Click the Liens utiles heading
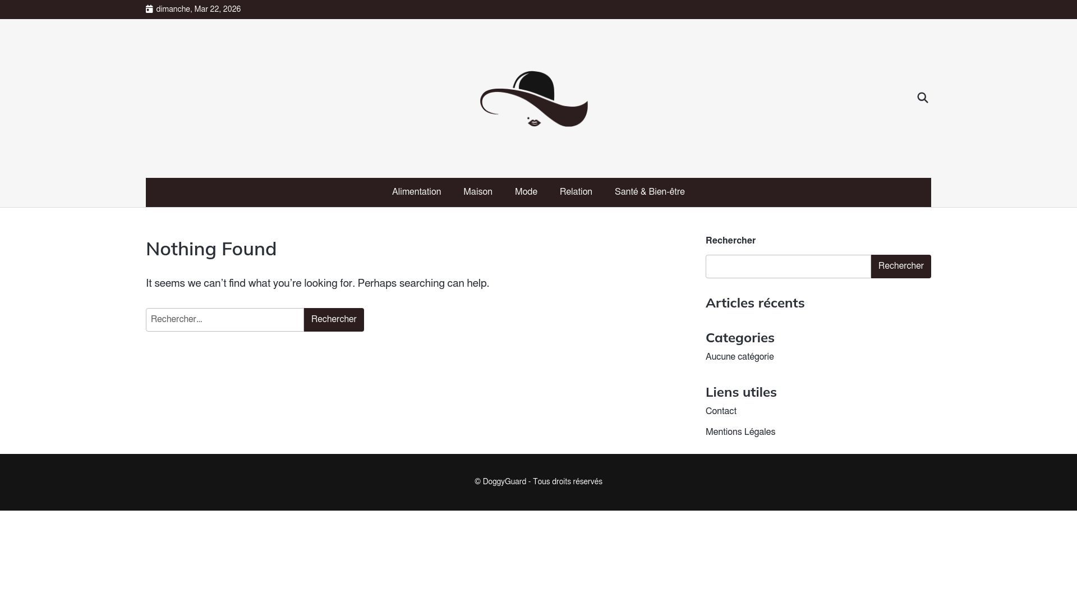Screen dimensions: 1077x606 (741, 392)
